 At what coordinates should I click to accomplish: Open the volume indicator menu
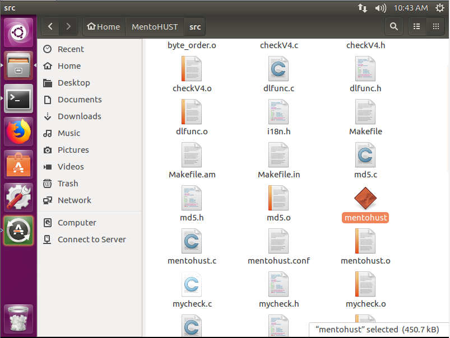click(381, 8)
